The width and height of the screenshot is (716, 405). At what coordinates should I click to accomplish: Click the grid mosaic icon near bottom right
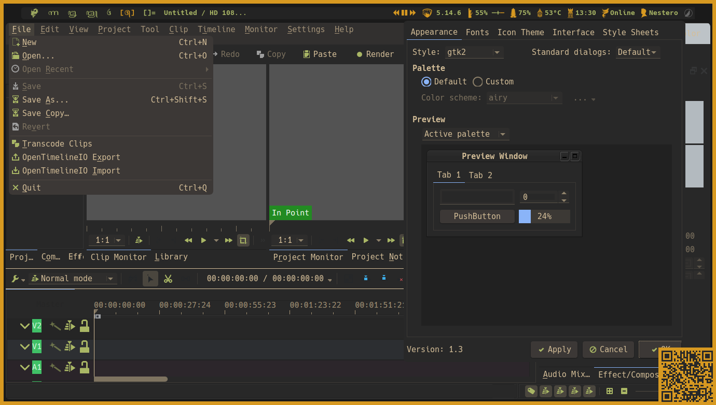(609, 391)
